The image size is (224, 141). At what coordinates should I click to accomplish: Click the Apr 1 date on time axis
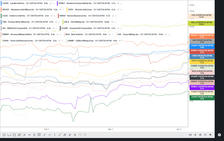(x=179, y=129)
